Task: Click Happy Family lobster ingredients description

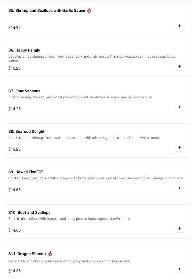Action: coord(93,58)
